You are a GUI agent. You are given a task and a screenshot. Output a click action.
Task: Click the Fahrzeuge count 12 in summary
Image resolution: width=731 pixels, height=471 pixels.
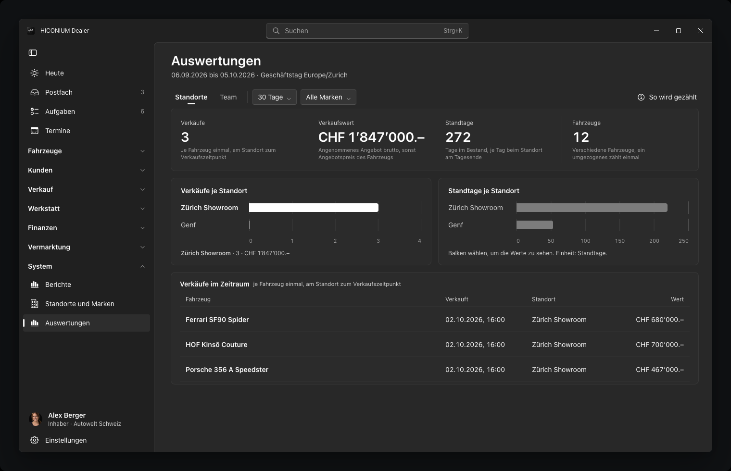pyautogui.click(x=581, y=137)
